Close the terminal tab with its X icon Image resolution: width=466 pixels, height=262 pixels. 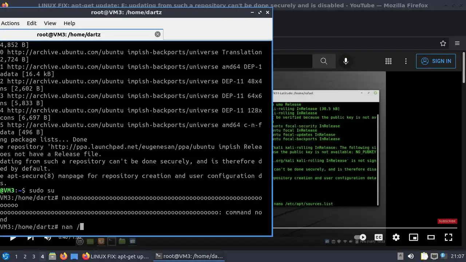click(158, 34)
